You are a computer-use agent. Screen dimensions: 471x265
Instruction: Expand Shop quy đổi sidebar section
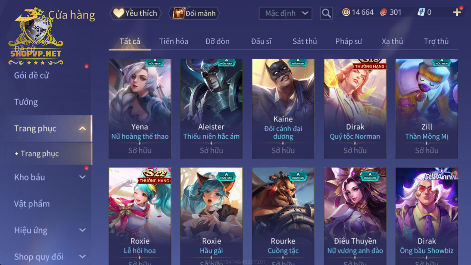point(82,257)
